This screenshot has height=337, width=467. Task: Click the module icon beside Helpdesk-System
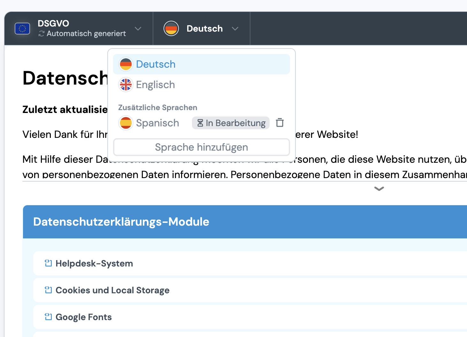coord(48,263)
